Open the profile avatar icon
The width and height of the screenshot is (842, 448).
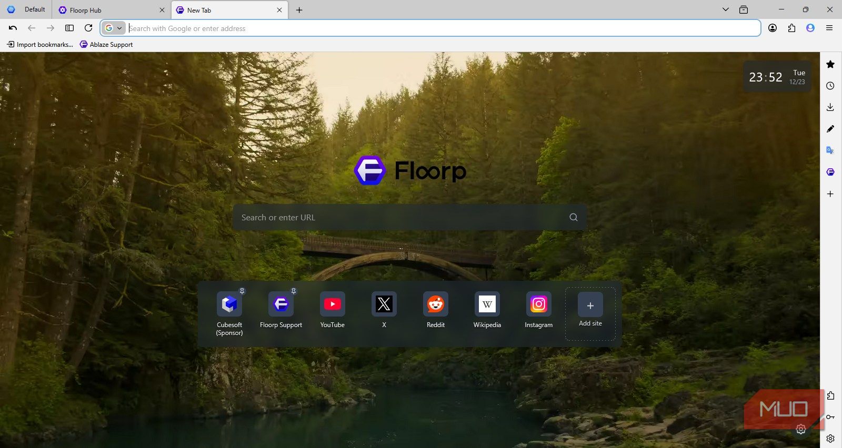[x=810, y=28]
